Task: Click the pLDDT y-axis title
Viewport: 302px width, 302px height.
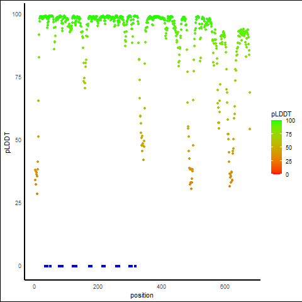Action: point(8,142)
